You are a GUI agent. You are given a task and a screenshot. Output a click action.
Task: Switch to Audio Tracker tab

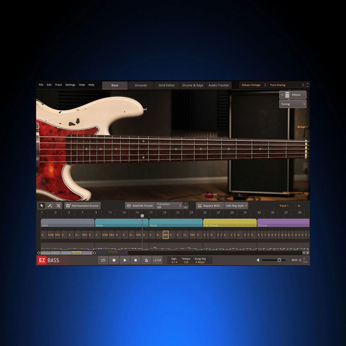219,85
